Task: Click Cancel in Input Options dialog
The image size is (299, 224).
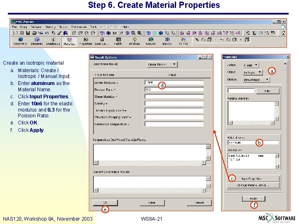Action: click(x=199, y=203)
